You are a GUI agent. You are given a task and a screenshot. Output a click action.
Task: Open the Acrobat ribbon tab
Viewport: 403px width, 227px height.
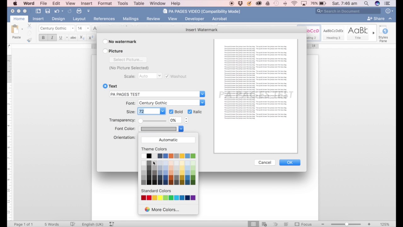tap(219, 19)
